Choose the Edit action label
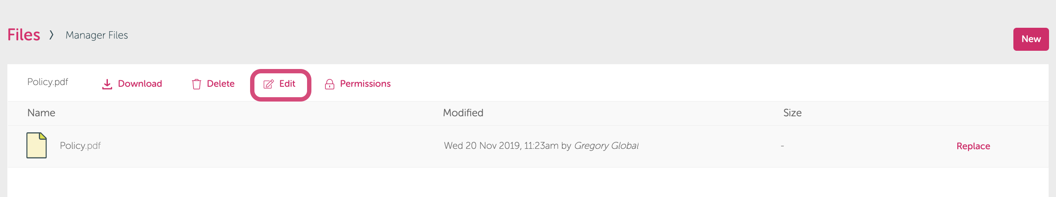This screenshot has height=197, width=1056. coord(287,84)
